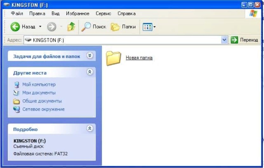Click the address field showing KINGSTON (F:)

click(121, 40)
